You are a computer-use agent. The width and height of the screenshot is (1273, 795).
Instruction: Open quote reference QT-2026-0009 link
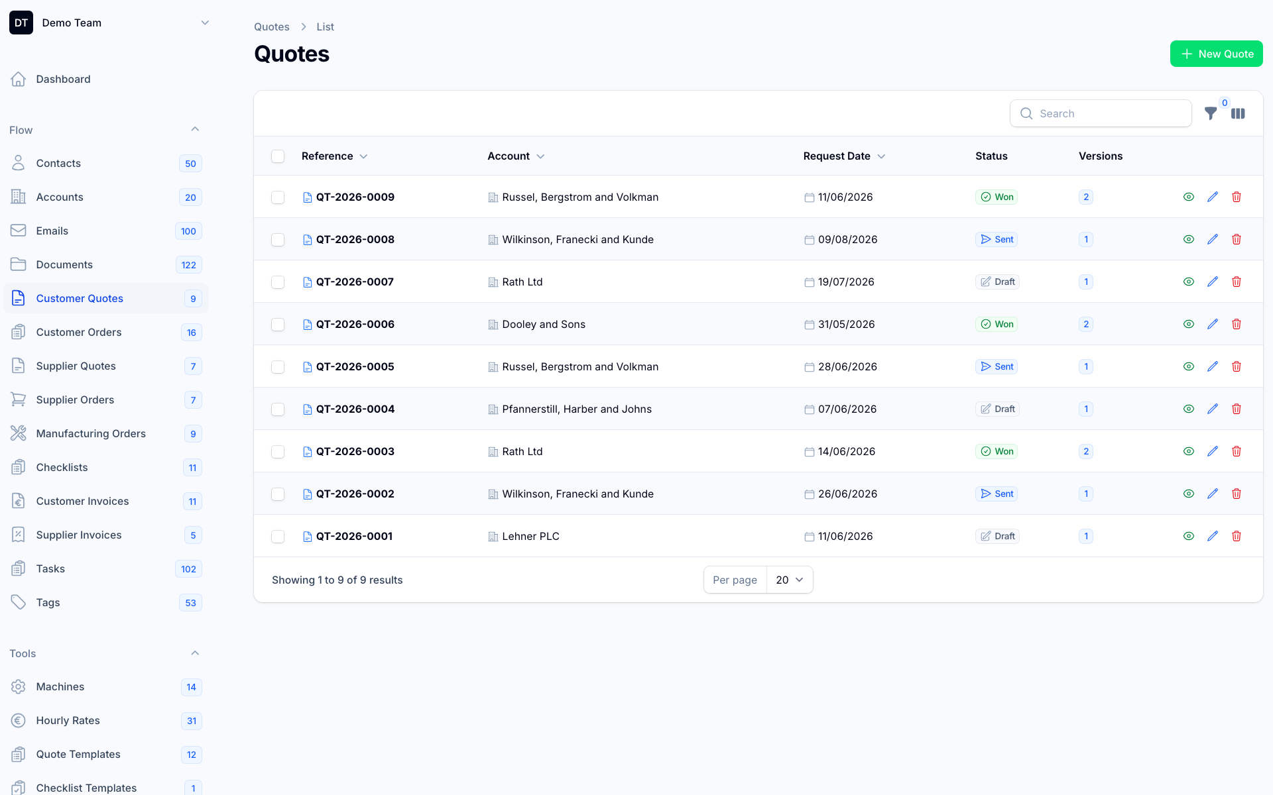click(355, 197)
